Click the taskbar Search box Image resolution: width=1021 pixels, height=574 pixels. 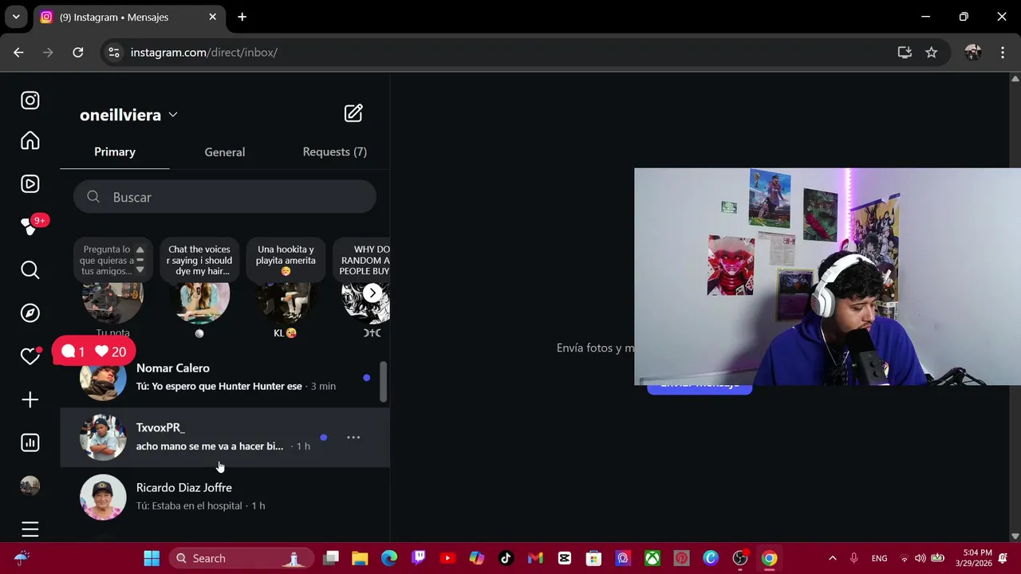242,558
